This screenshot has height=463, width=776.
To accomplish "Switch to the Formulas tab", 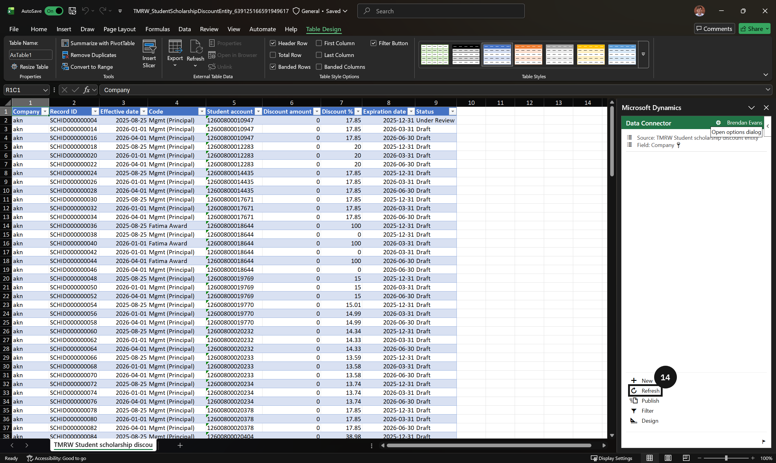I will click(x=158, y=29).
